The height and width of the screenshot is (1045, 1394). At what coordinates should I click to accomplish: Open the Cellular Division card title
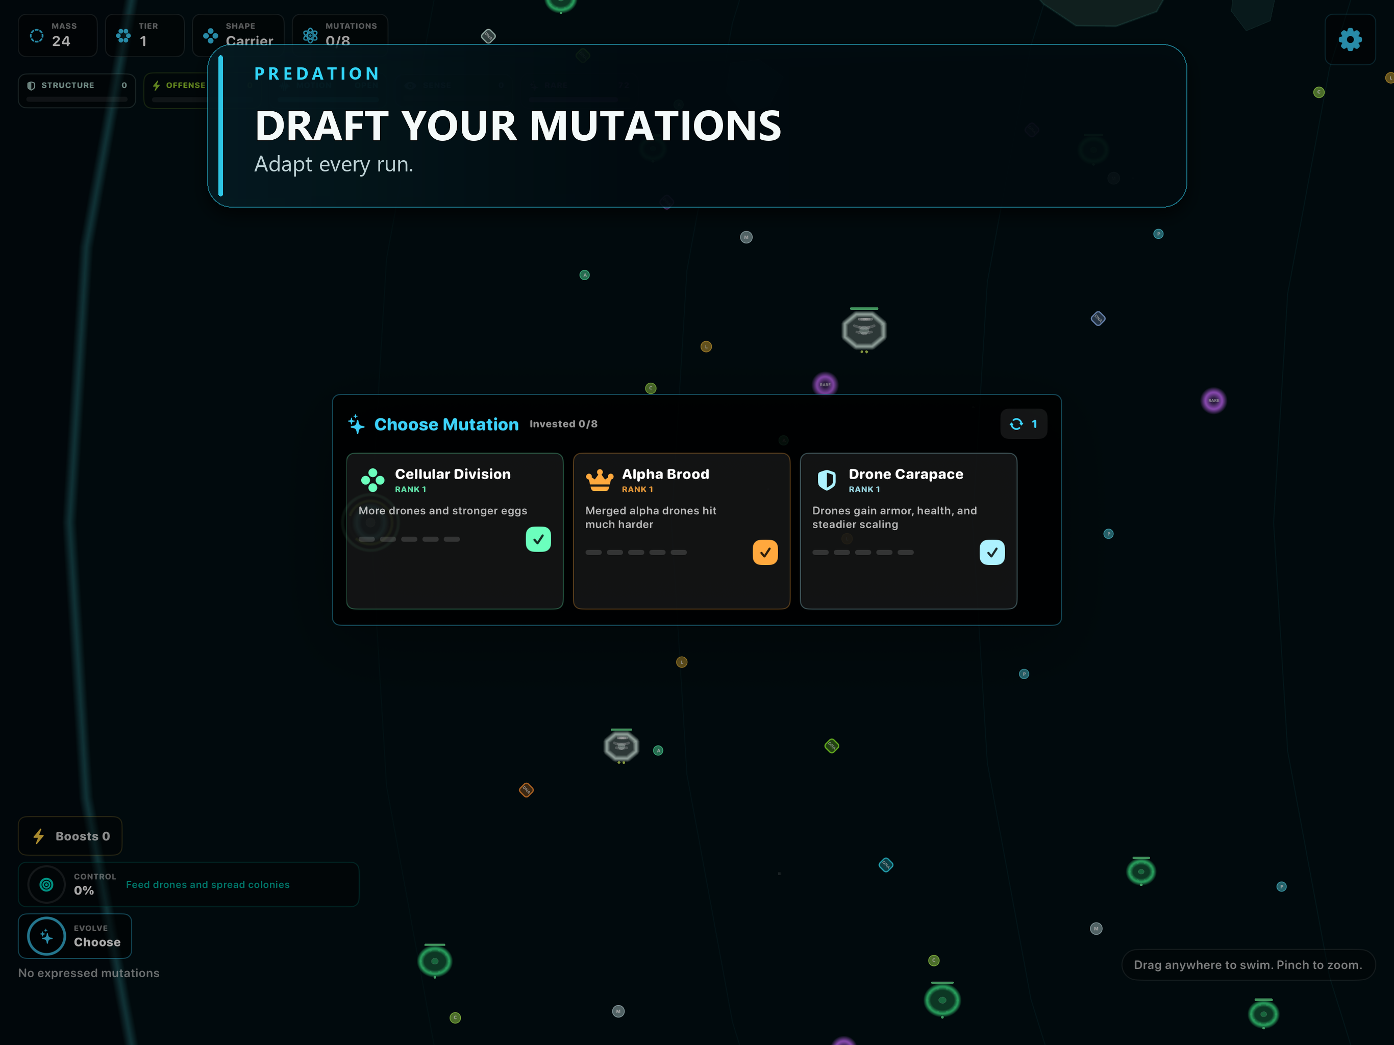tap(453, 474)
